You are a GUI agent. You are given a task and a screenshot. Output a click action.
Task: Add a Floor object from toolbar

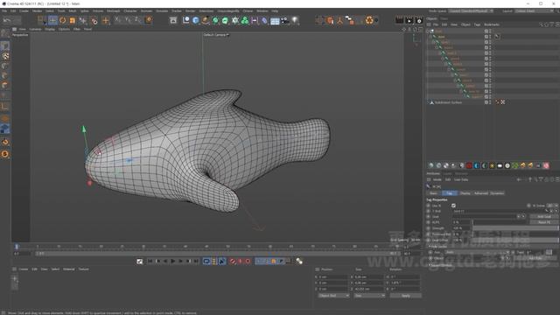(x=275, y=21)
